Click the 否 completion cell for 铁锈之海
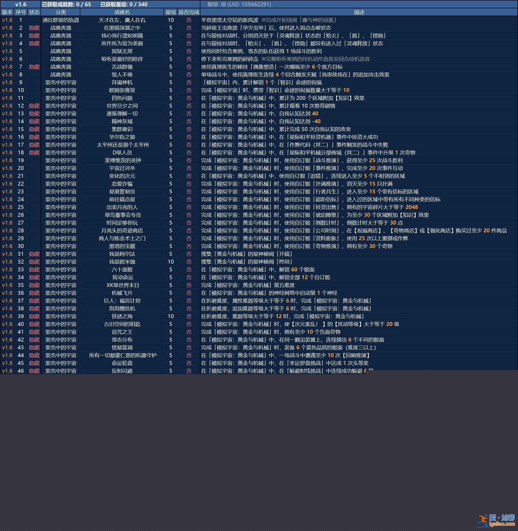 189,316
